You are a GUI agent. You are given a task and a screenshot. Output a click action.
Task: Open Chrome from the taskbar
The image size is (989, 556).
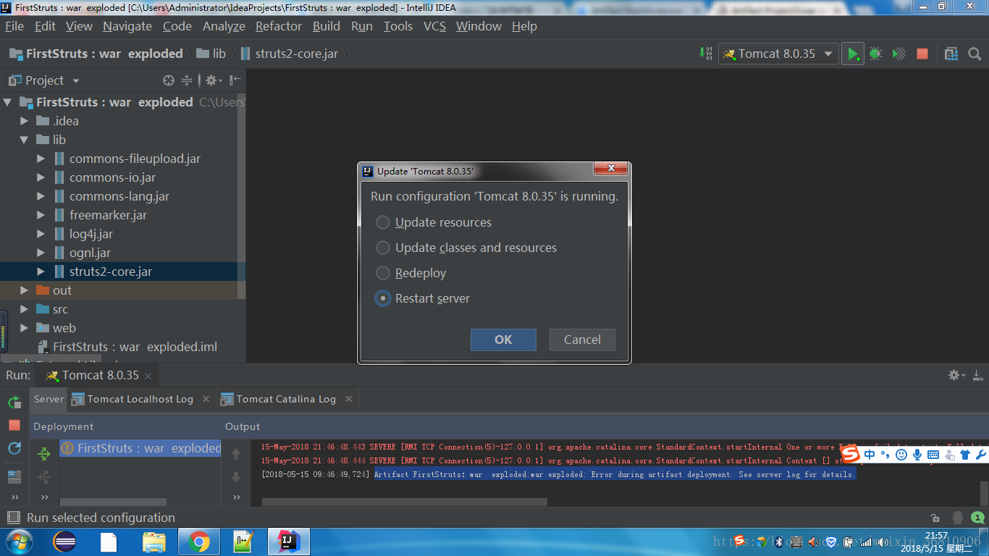[x=198, y=542]
